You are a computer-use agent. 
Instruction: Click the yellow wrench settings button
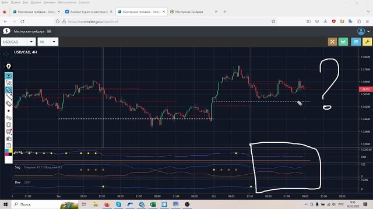(x=367, y=42)
